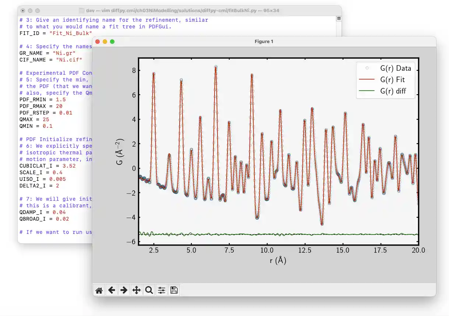
Task: Focus the vim terminal window title bar
Action: point(180,11)
